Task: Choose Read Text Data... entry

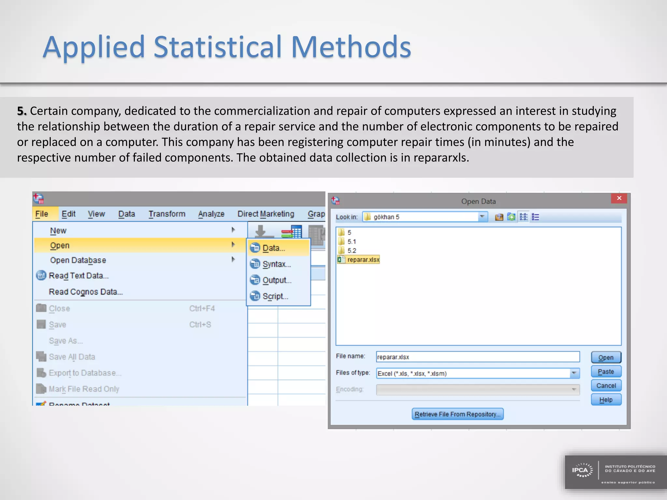Action: pos(79,276)
